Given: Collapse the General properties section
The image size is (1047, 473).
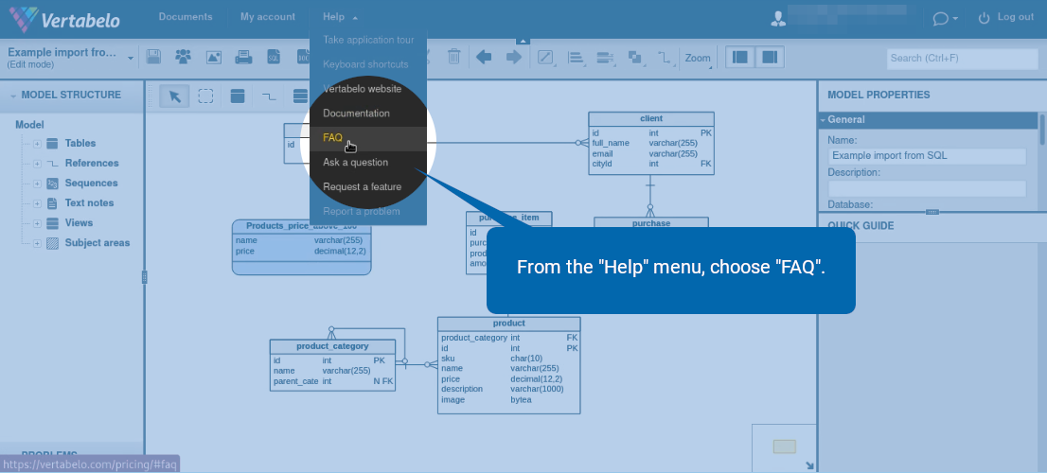Looking at the screenshot, I should click(x=823, y=120).
